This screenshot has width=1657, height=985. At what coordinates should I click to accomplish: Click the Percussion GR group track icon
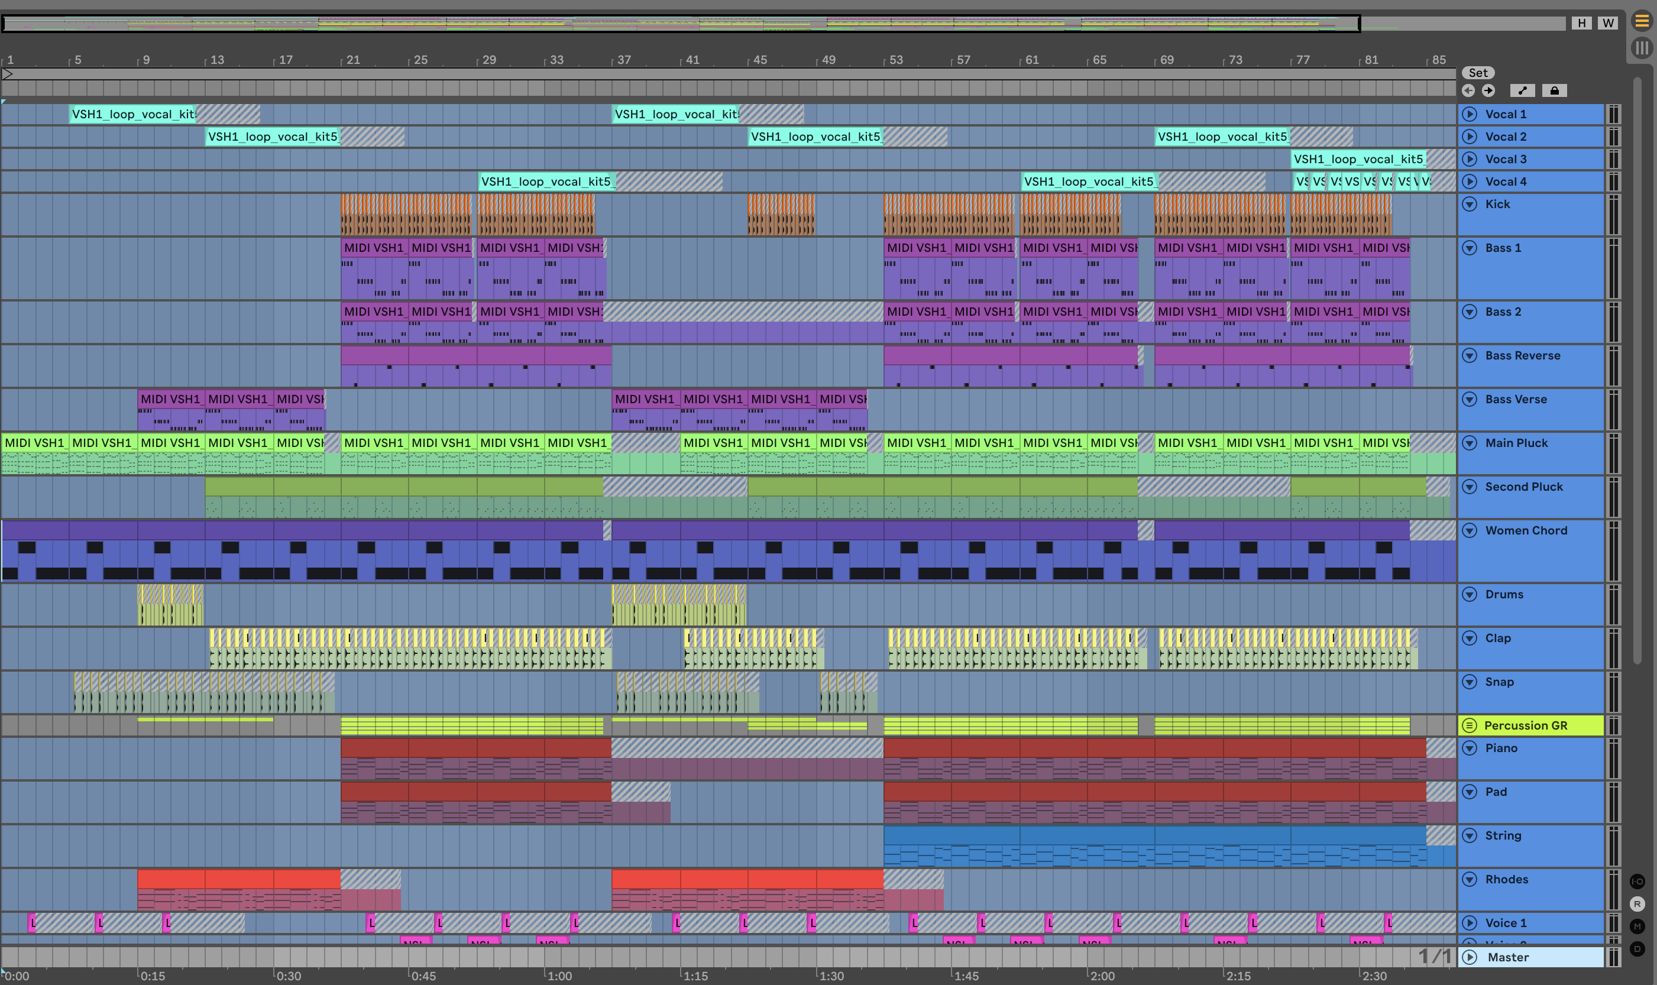tap(1470, 725)
